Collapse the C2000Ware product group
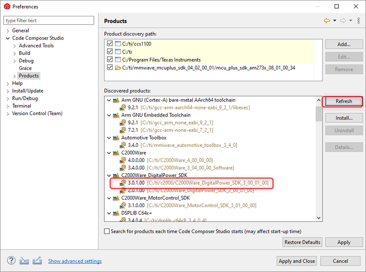Image resolution: width=366 pixels, height=272 pixels. pos(109,153)
